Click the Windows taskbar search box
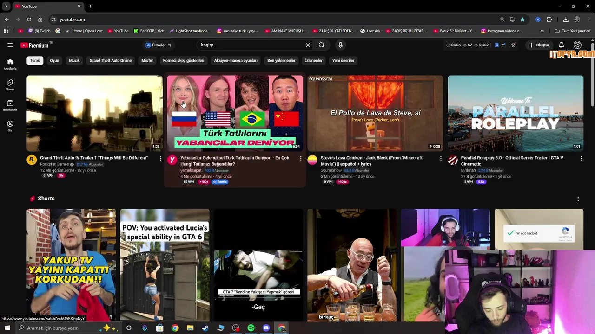The height and width of the screenshot is (334, 595). 67,328
